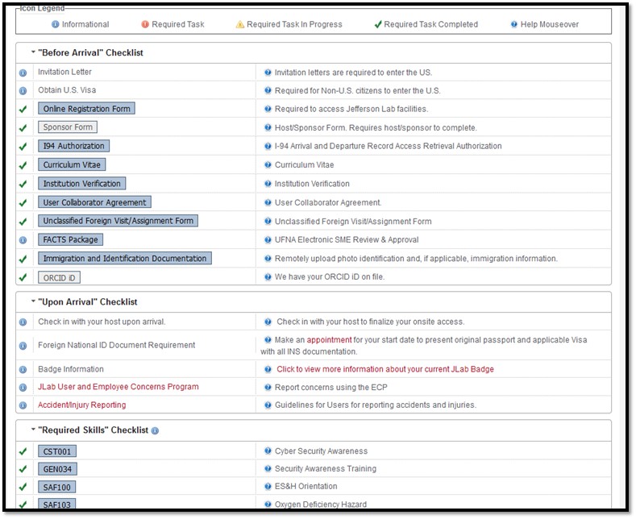
Task: Click info icon next to Required Skills heading
Action: (x=155, y=430)
